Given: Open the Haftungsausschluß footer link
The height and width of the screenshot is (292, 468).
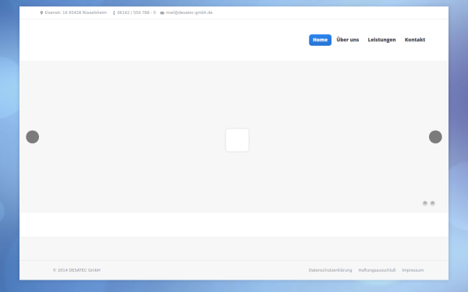Looking at the screenshot, I should (377, 270).
